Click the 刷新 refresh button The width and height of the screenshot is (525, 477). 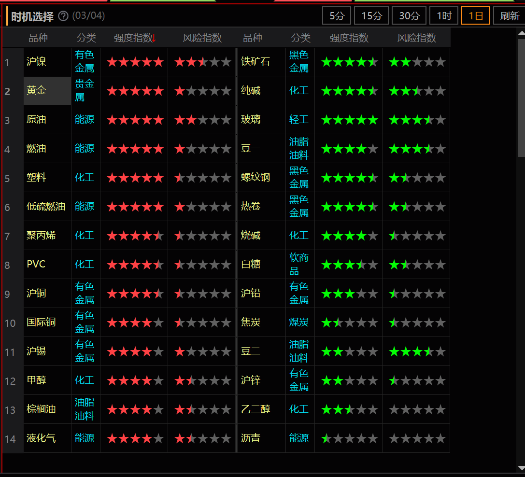[x=509, y=16]
